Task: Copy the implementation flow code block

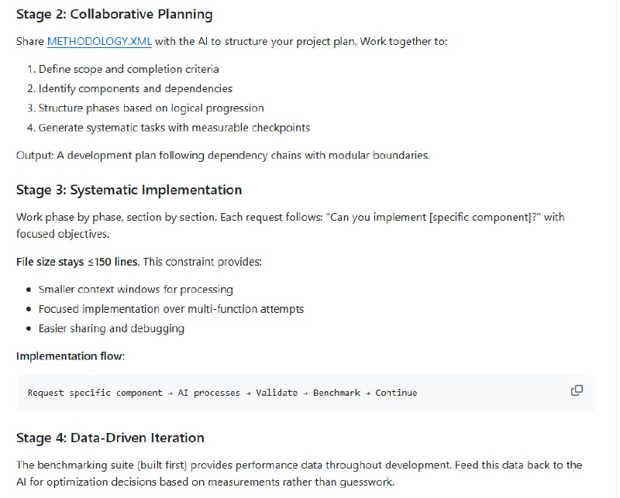Action: click(x=577, y=390)
